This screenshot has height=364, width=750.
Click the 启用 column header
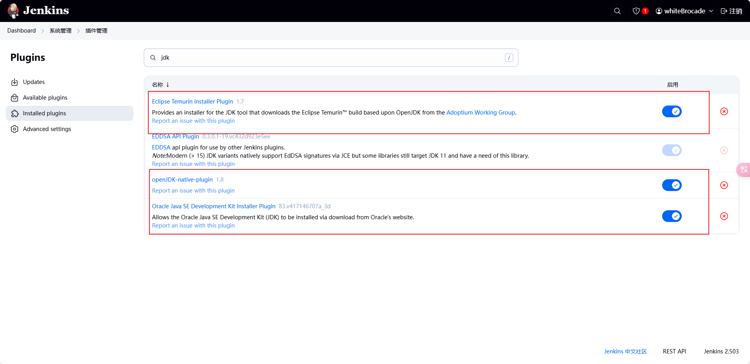coord(673,85)
